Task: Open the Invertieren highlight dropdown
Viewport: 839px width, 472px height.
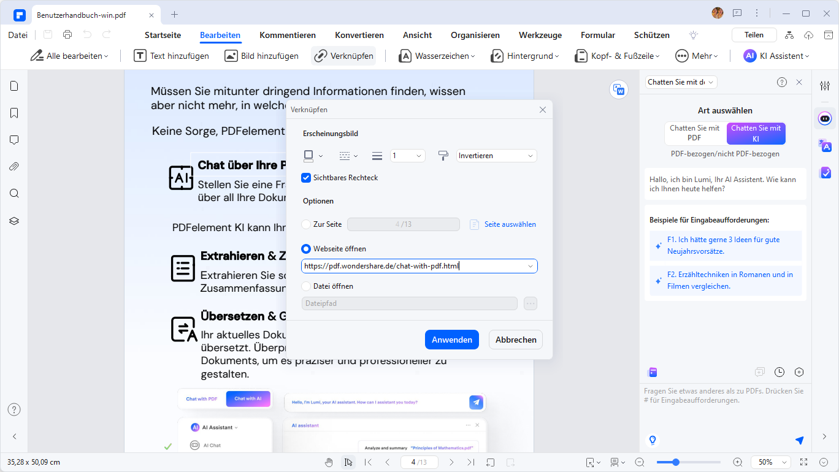Action: pyautogui.click(x=497, y=156)
